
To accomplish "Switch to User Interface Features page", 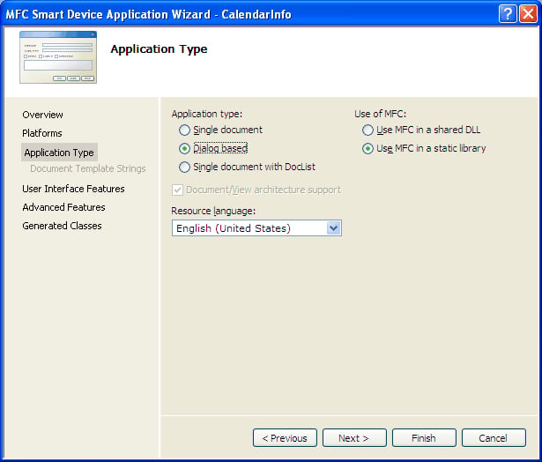I will (x=73, y=189).
